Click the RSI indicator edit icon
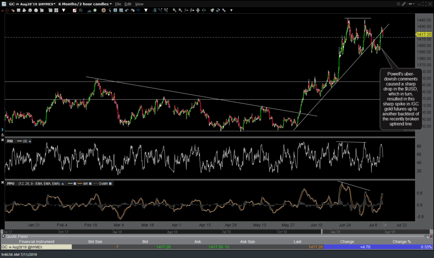 [x=30, y=141]
